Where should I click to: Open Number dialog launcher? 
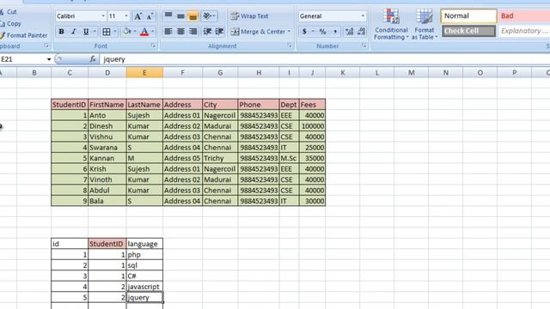[x=364, y=45]
